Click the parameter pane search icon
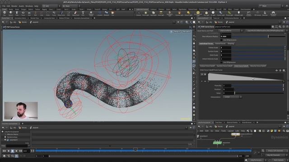The image size is (289, 162). (280, 27)
